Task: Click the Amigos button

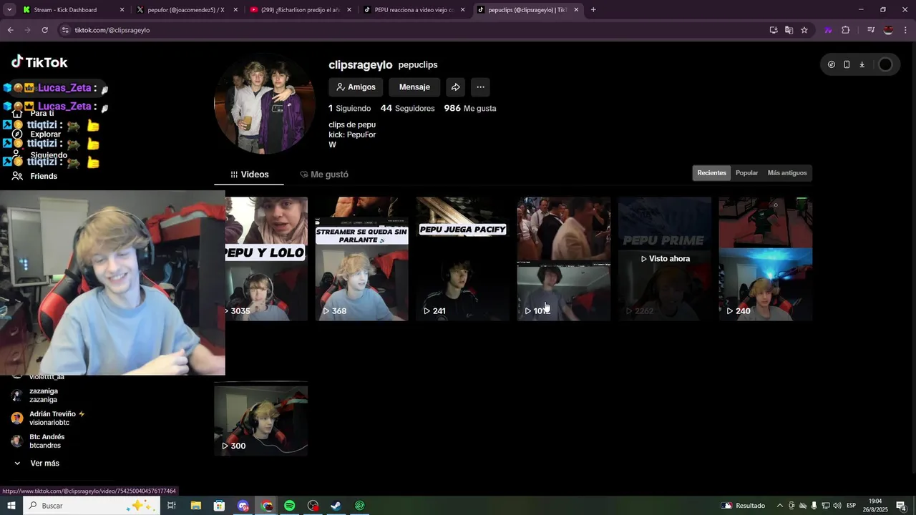Action: tap(356, 87)
